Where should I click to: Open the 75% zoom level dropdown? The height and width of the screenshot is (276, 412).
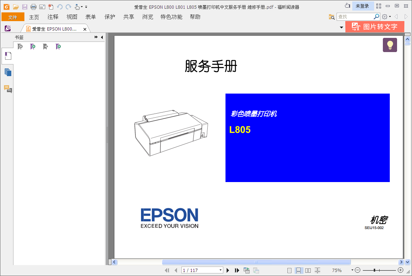(352, 270)
